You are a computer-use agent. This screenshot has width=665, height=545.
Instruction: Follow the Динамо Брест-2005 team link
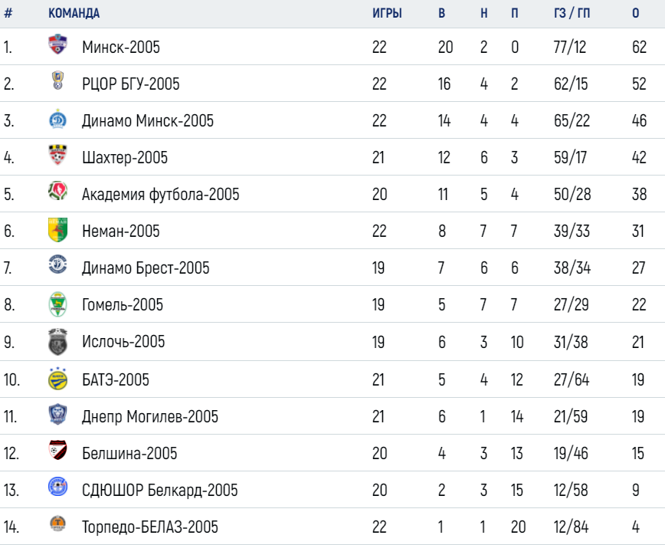[x=146, y=268]
